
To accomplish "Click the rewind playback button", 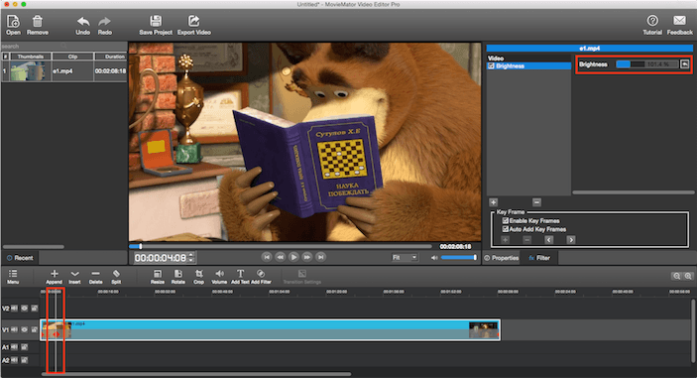I will click(280, 257).
